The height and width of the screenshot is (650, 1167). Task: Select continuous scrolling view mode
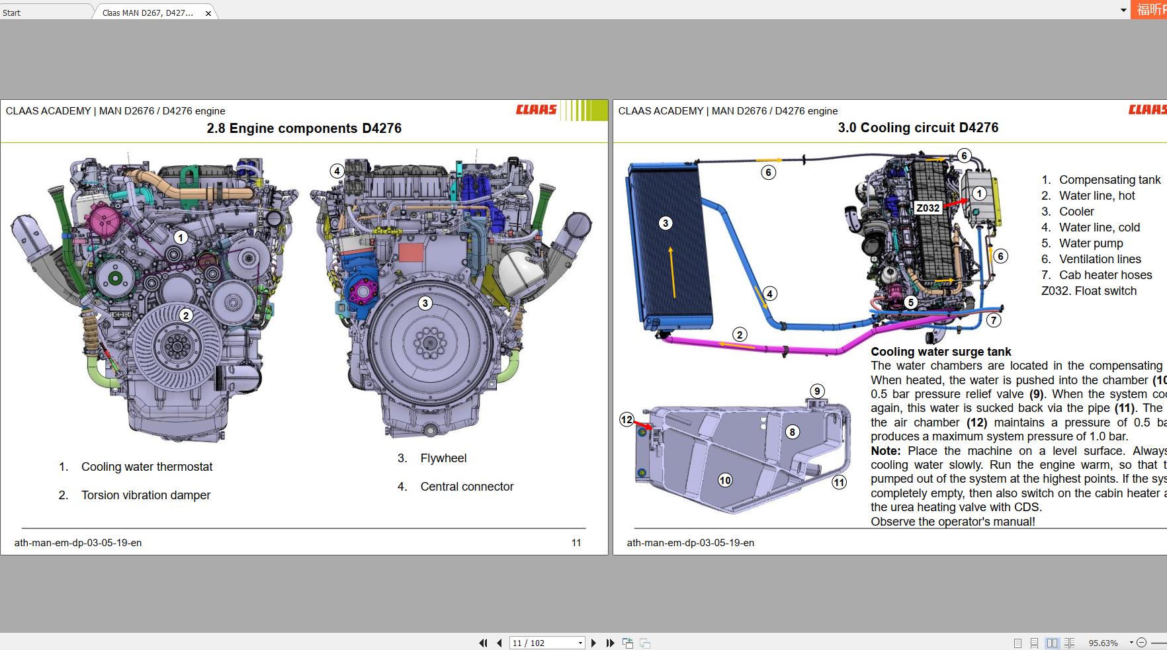(x=1035, y=642)
